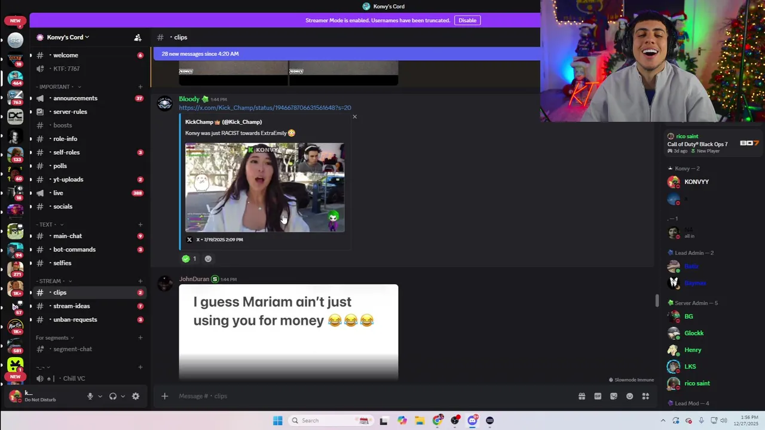The width and height of the screenshot is (765, 430).
Task: Open the unban-requests channel
Action: pyautogui.click(x=88, y=320)
